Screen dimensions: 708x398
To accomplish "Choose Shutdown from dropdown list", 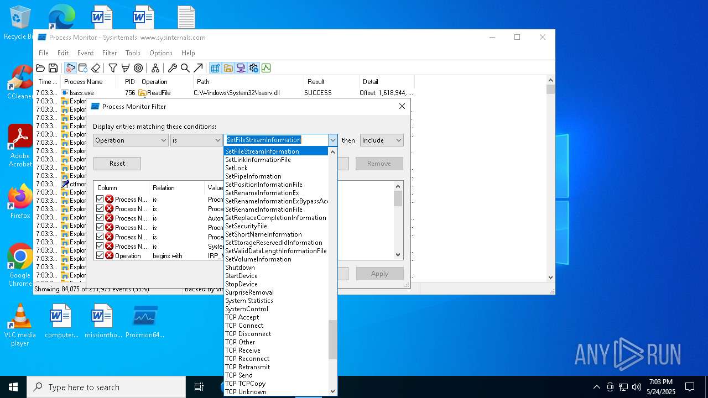I will (276, 268).
